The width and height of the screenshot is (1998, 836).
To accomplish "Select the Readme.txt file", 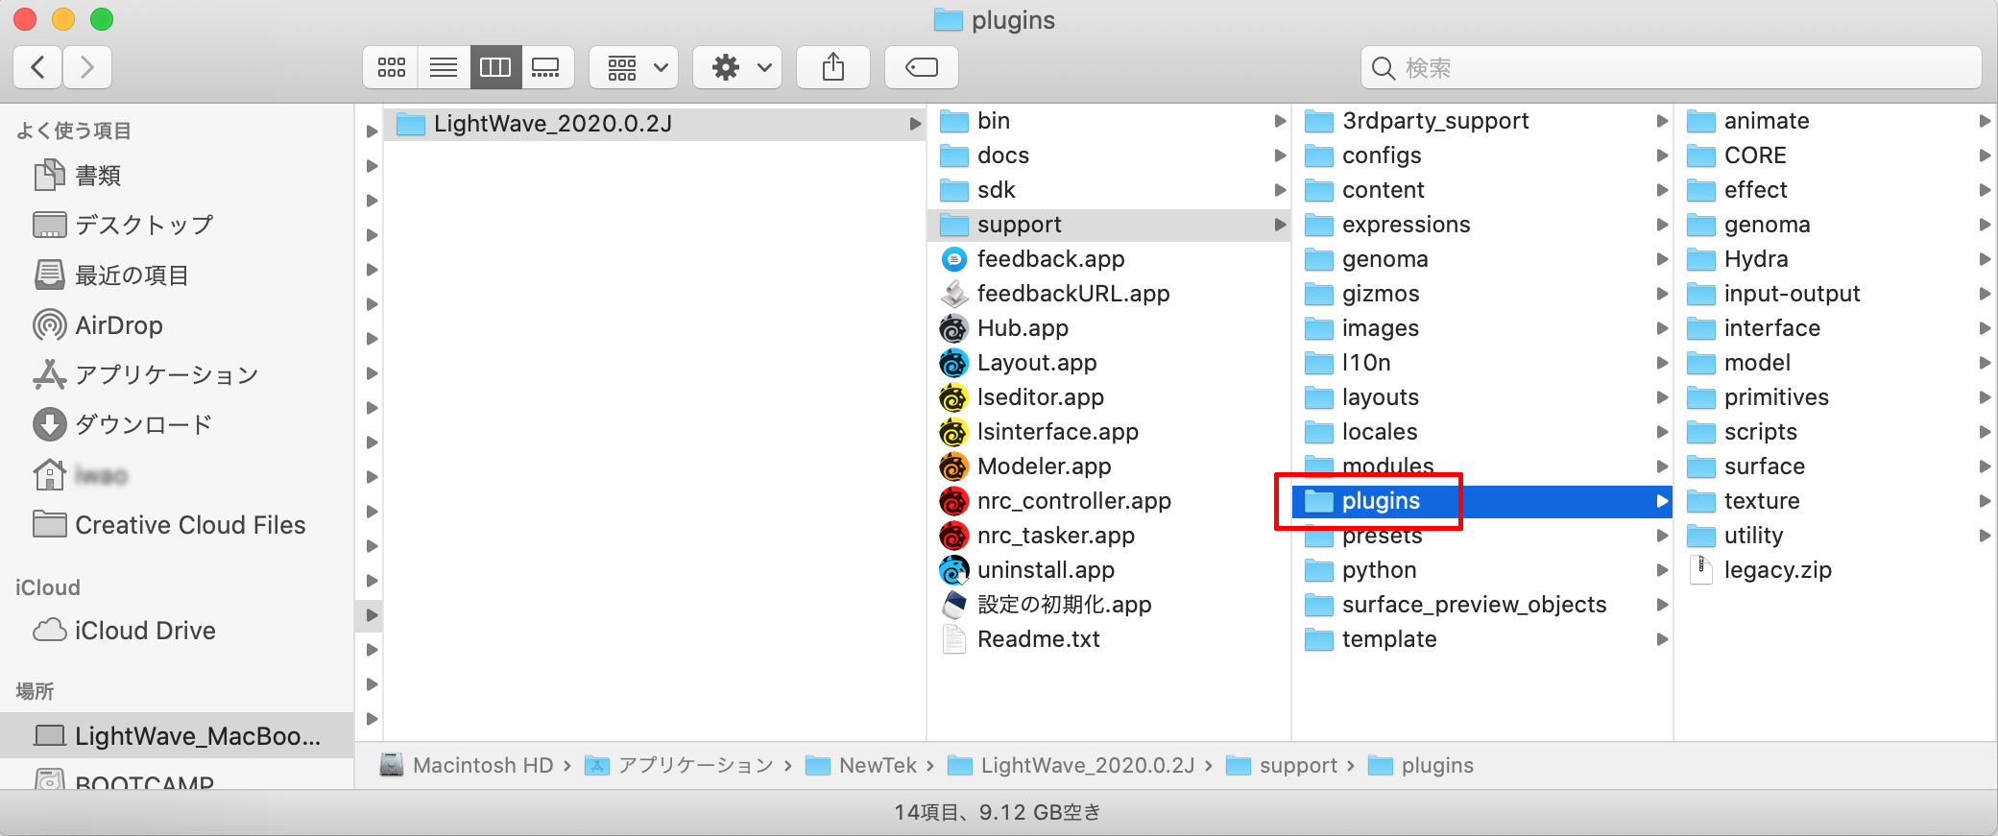I will [1109, 639].
